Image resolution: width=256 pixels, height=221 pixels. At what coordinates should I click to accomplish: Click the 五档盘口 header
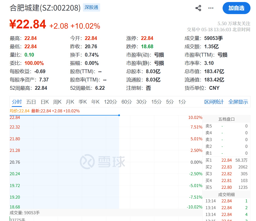pos(226,119)
